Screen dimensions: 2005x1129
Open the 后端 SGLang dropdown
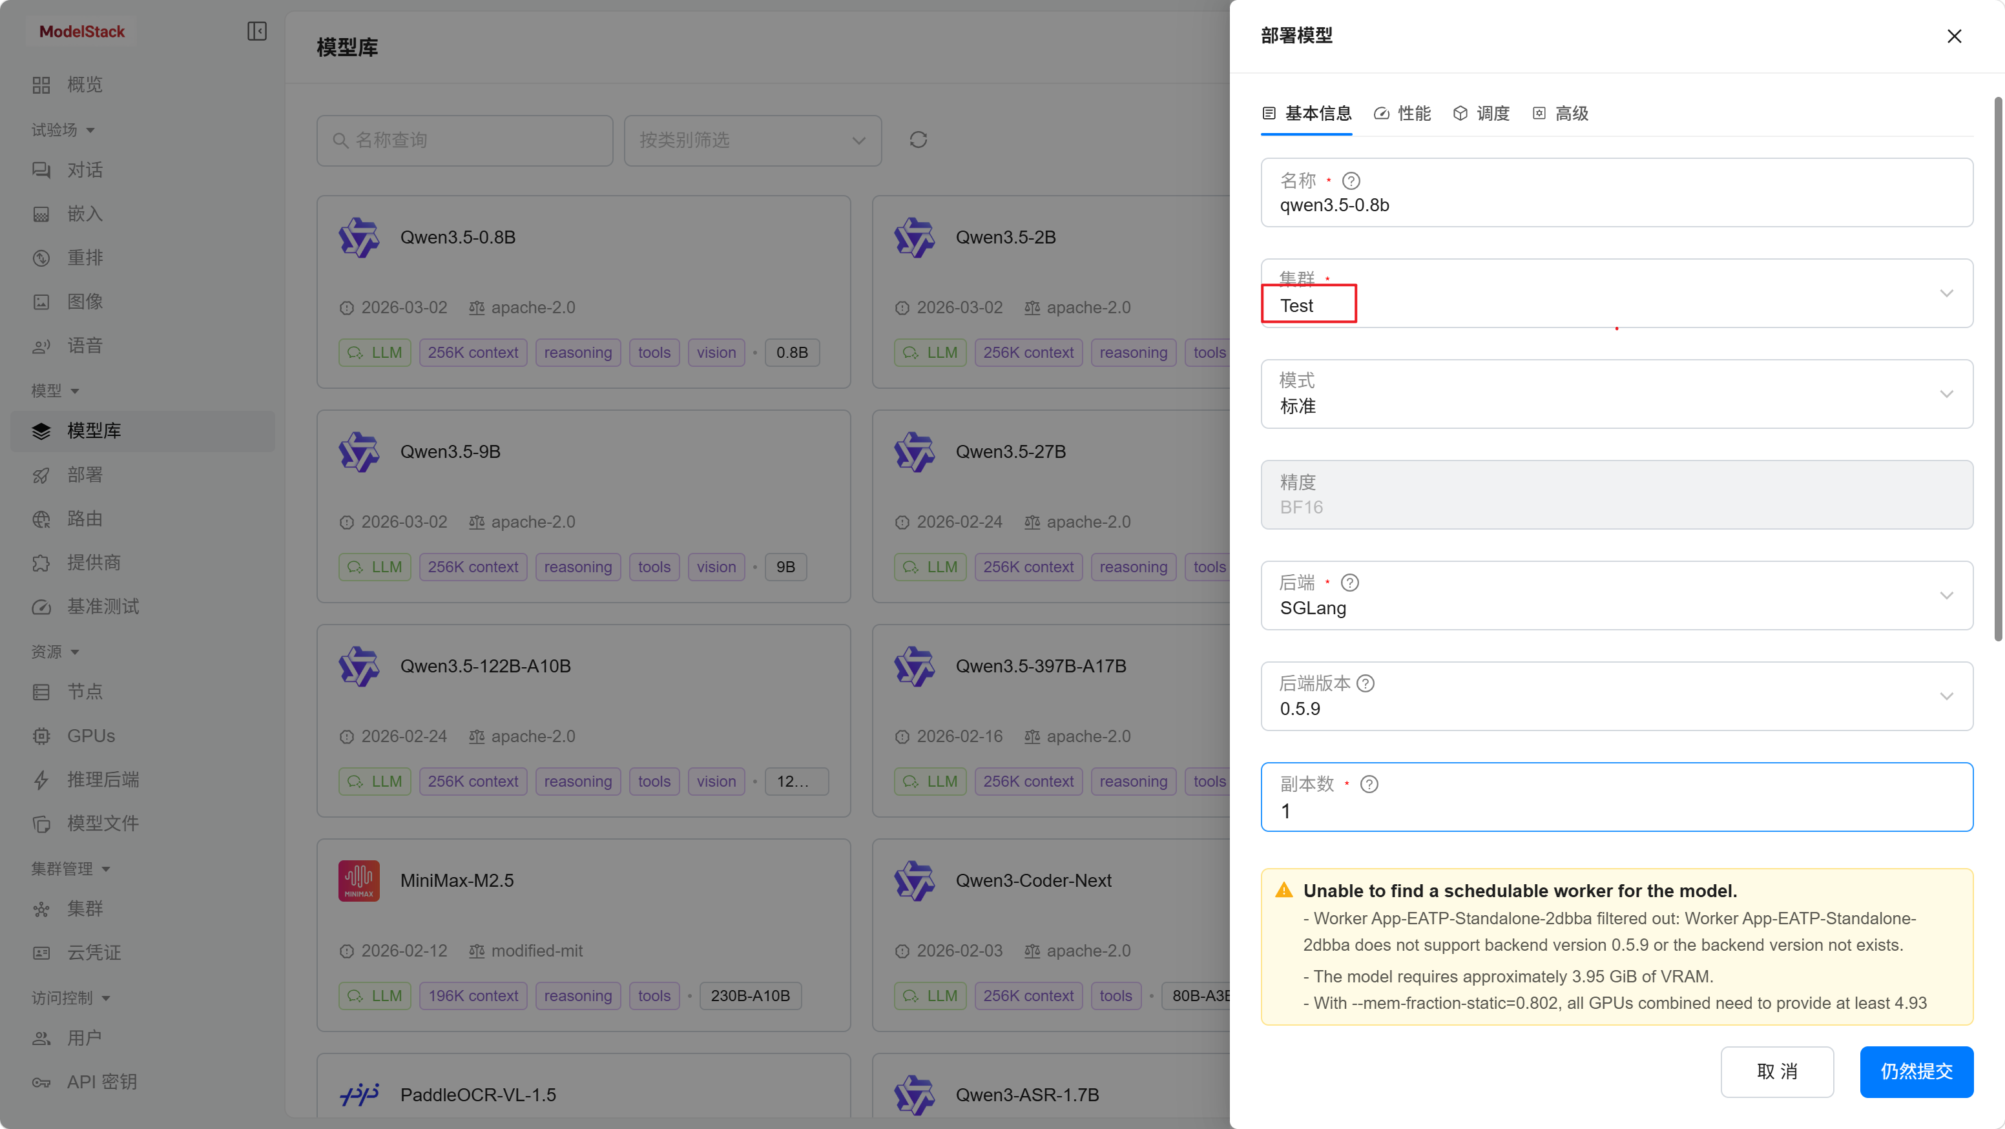pos(1617,596)
